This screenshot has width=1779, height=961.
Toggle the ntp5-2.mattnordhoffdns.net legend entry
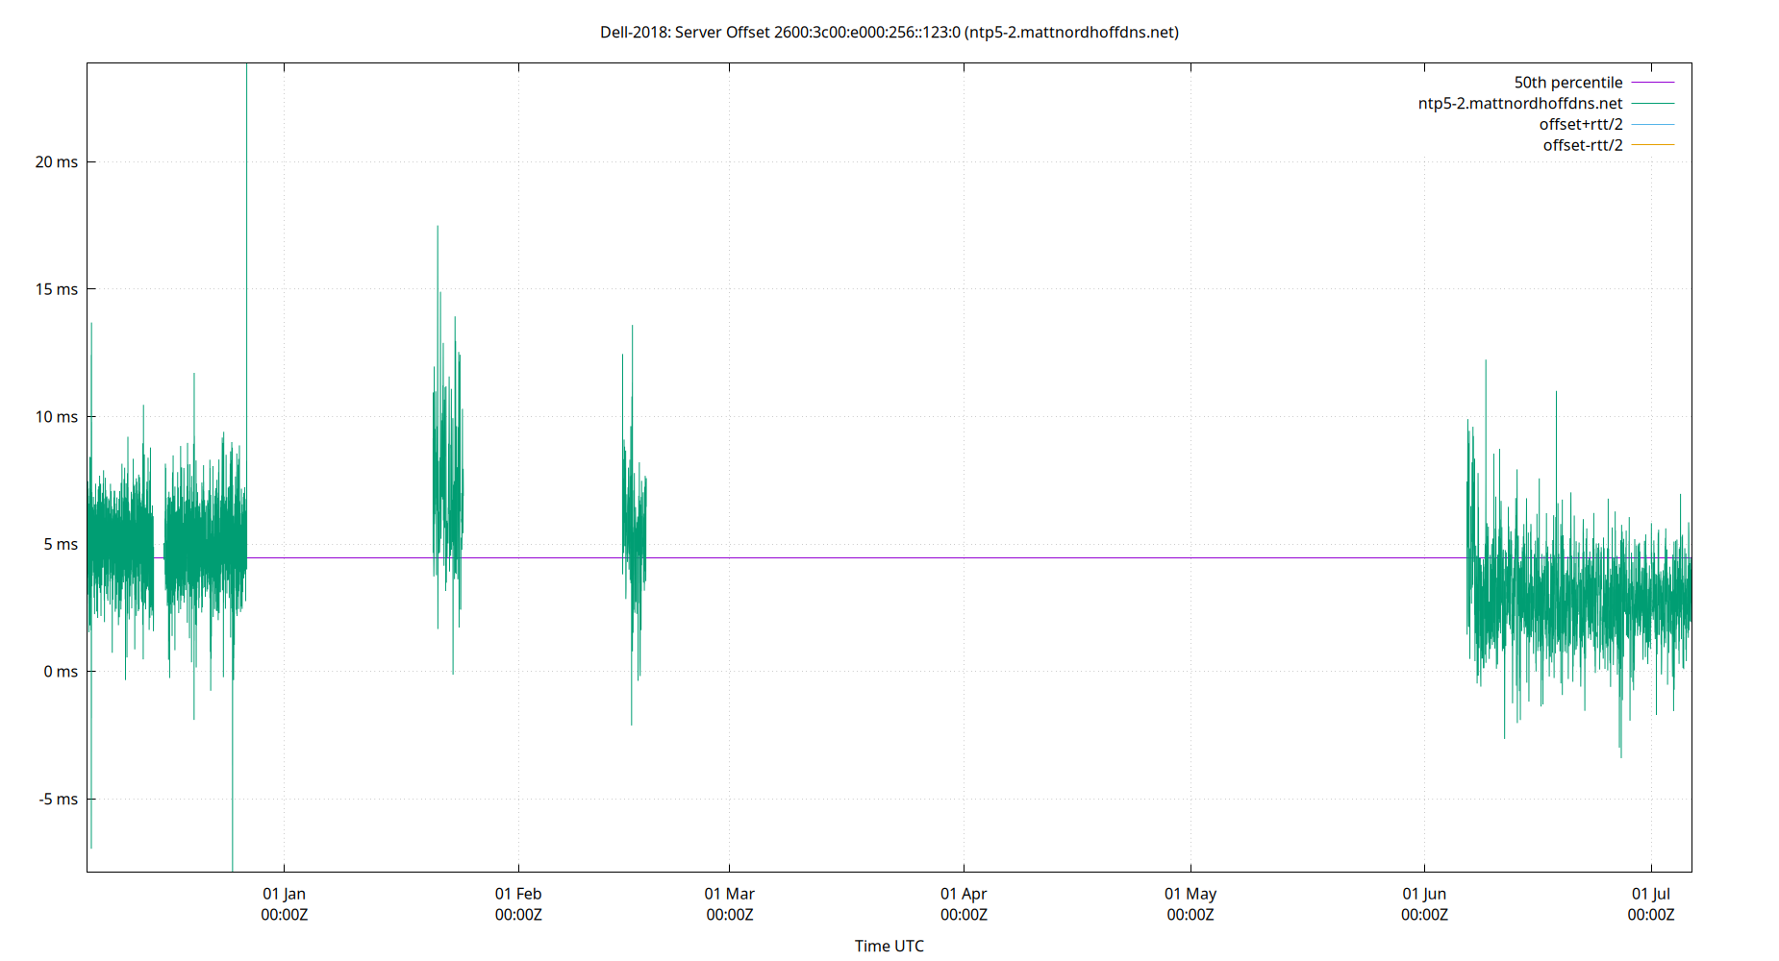1519,103
